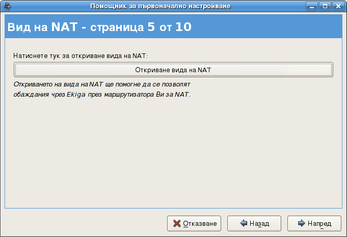Maximize the setup assistant window
The height and width of the screenshot is (237, 347).
click(325, 6)
